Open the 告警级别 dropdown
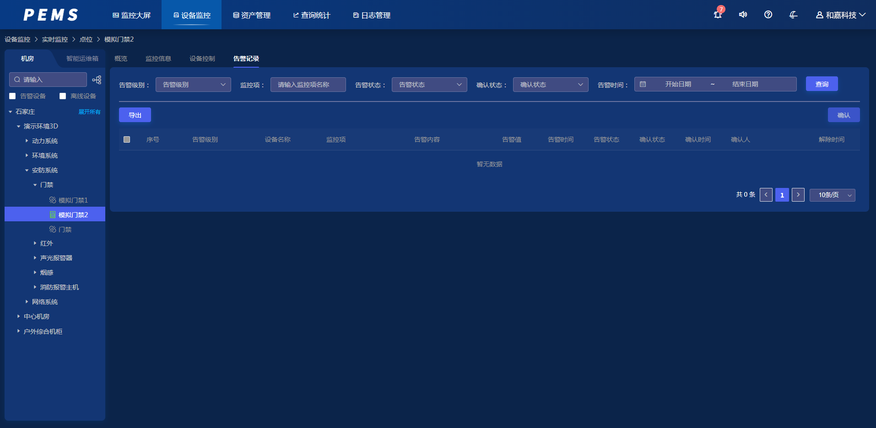Screen dimensions: 876x428 193,85
